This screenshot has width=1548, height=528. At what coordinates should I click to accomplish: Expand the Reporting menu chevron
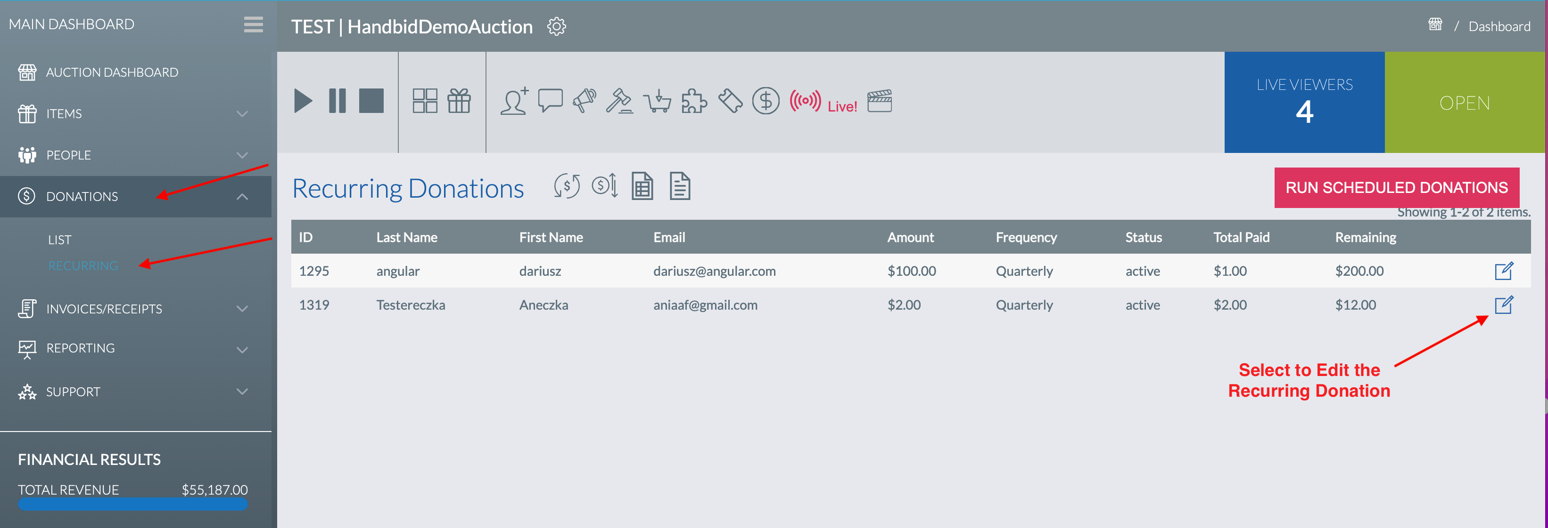242,349
